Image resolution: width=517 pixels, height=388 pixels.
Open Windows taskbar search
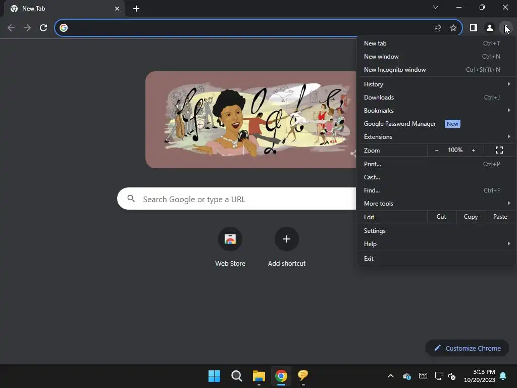tap(237, 376)
